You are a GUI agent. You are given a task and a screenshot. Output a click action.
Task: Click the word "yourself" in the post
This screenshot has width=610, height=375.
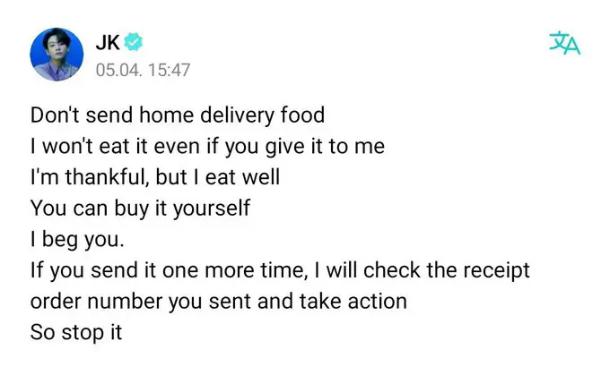pyautogui.click(x=211, y=209)
